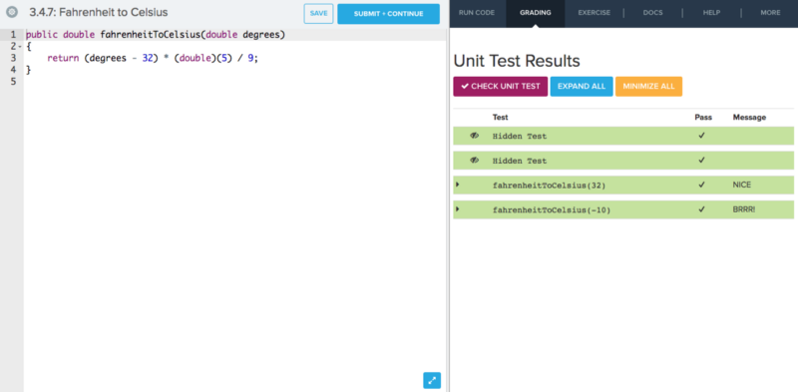
Task: Click the Unit Test Results heading
Action: (517, 61)
